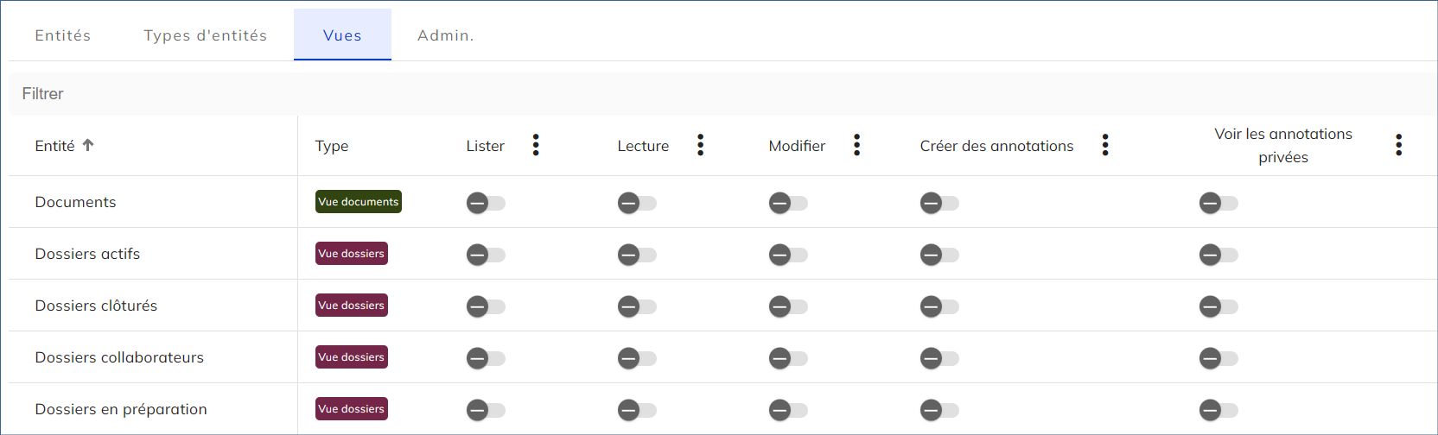Enable Créer des annotations for Dossiers collaborateurs
Screen dimensions: 1438x435
click(x=939, y=358)
